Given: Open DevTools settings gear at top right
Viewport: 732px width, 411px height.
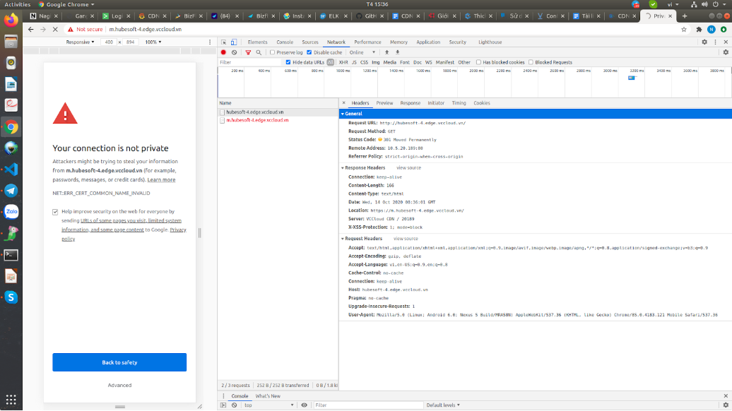Looking at the screenshot, I should [704, 42].
